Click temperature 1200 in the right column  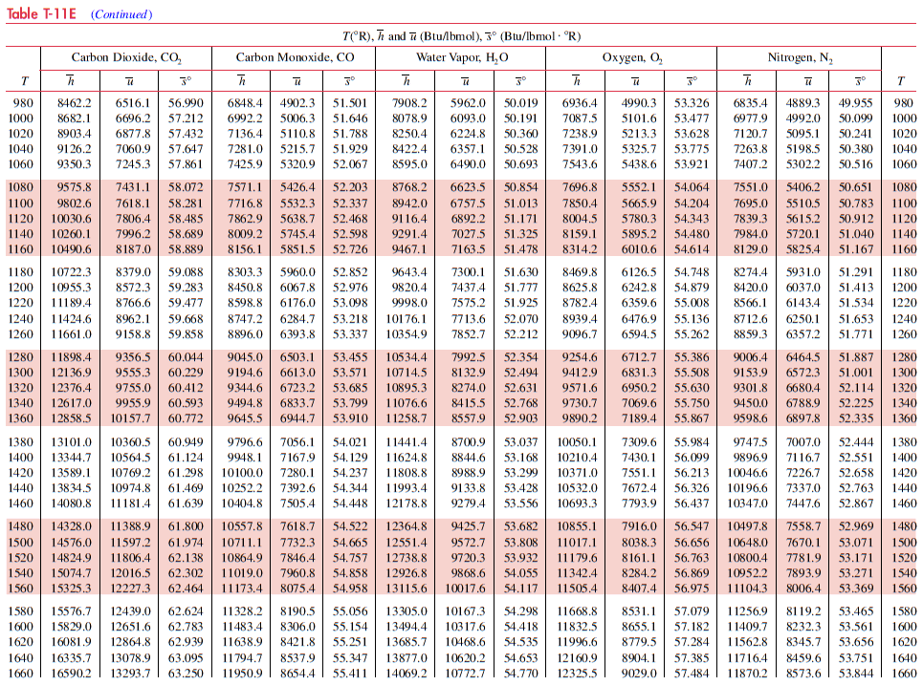tap(903, 288)
